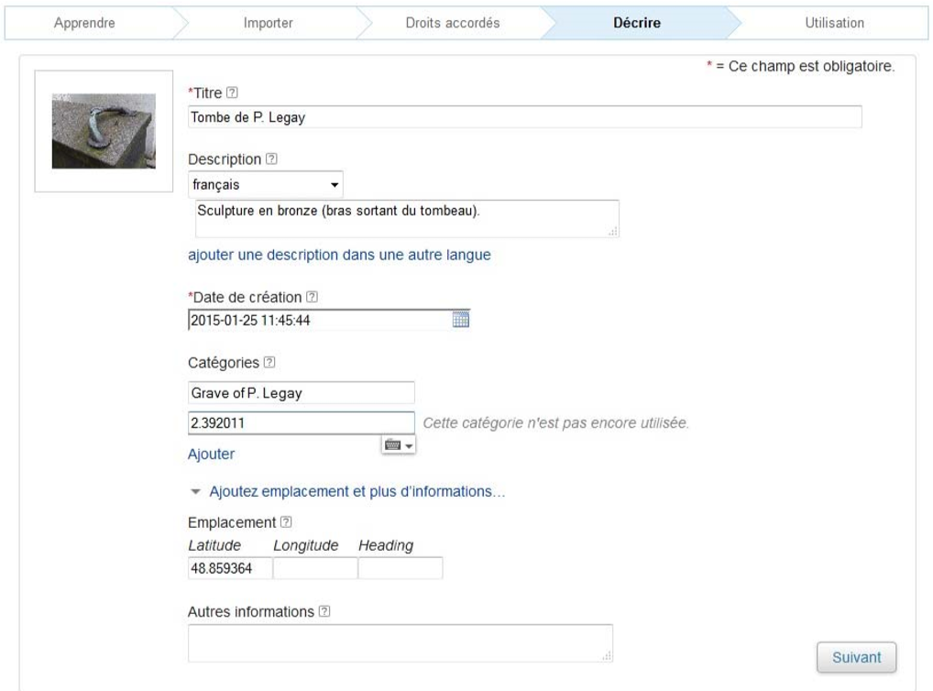Click the text Cette catégorie n'est pas encore utilisée.

click(555, 423)
